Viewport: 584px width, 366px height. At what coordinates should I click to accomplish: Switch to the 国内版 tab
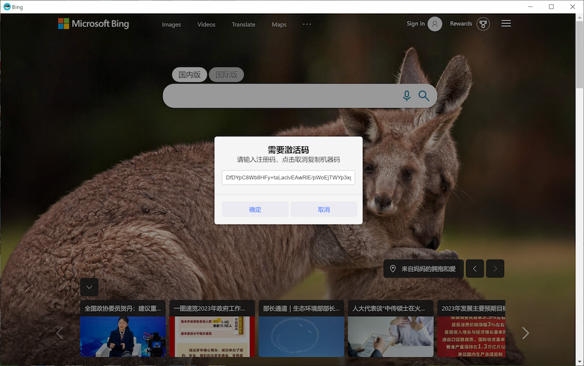(190, 74)
